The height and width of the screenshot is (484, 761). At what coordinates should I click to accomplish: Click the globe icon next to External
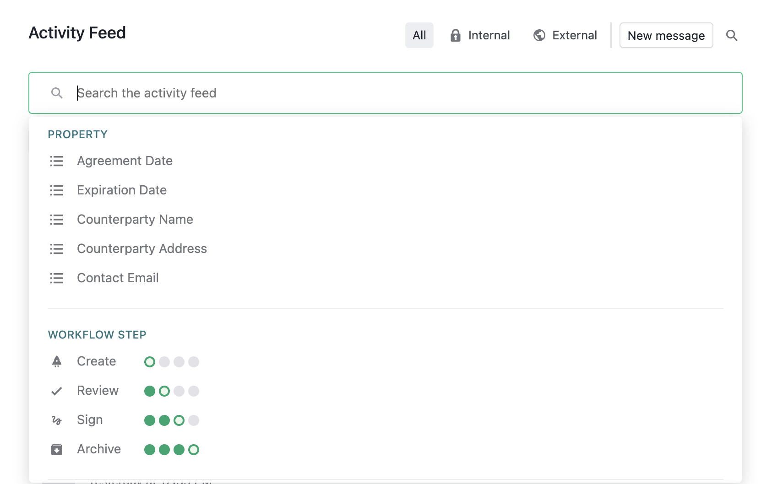pos(539,35)
